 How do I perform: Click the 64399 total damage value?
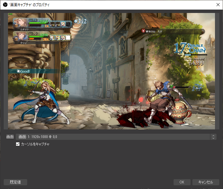[x=196, y=63]
